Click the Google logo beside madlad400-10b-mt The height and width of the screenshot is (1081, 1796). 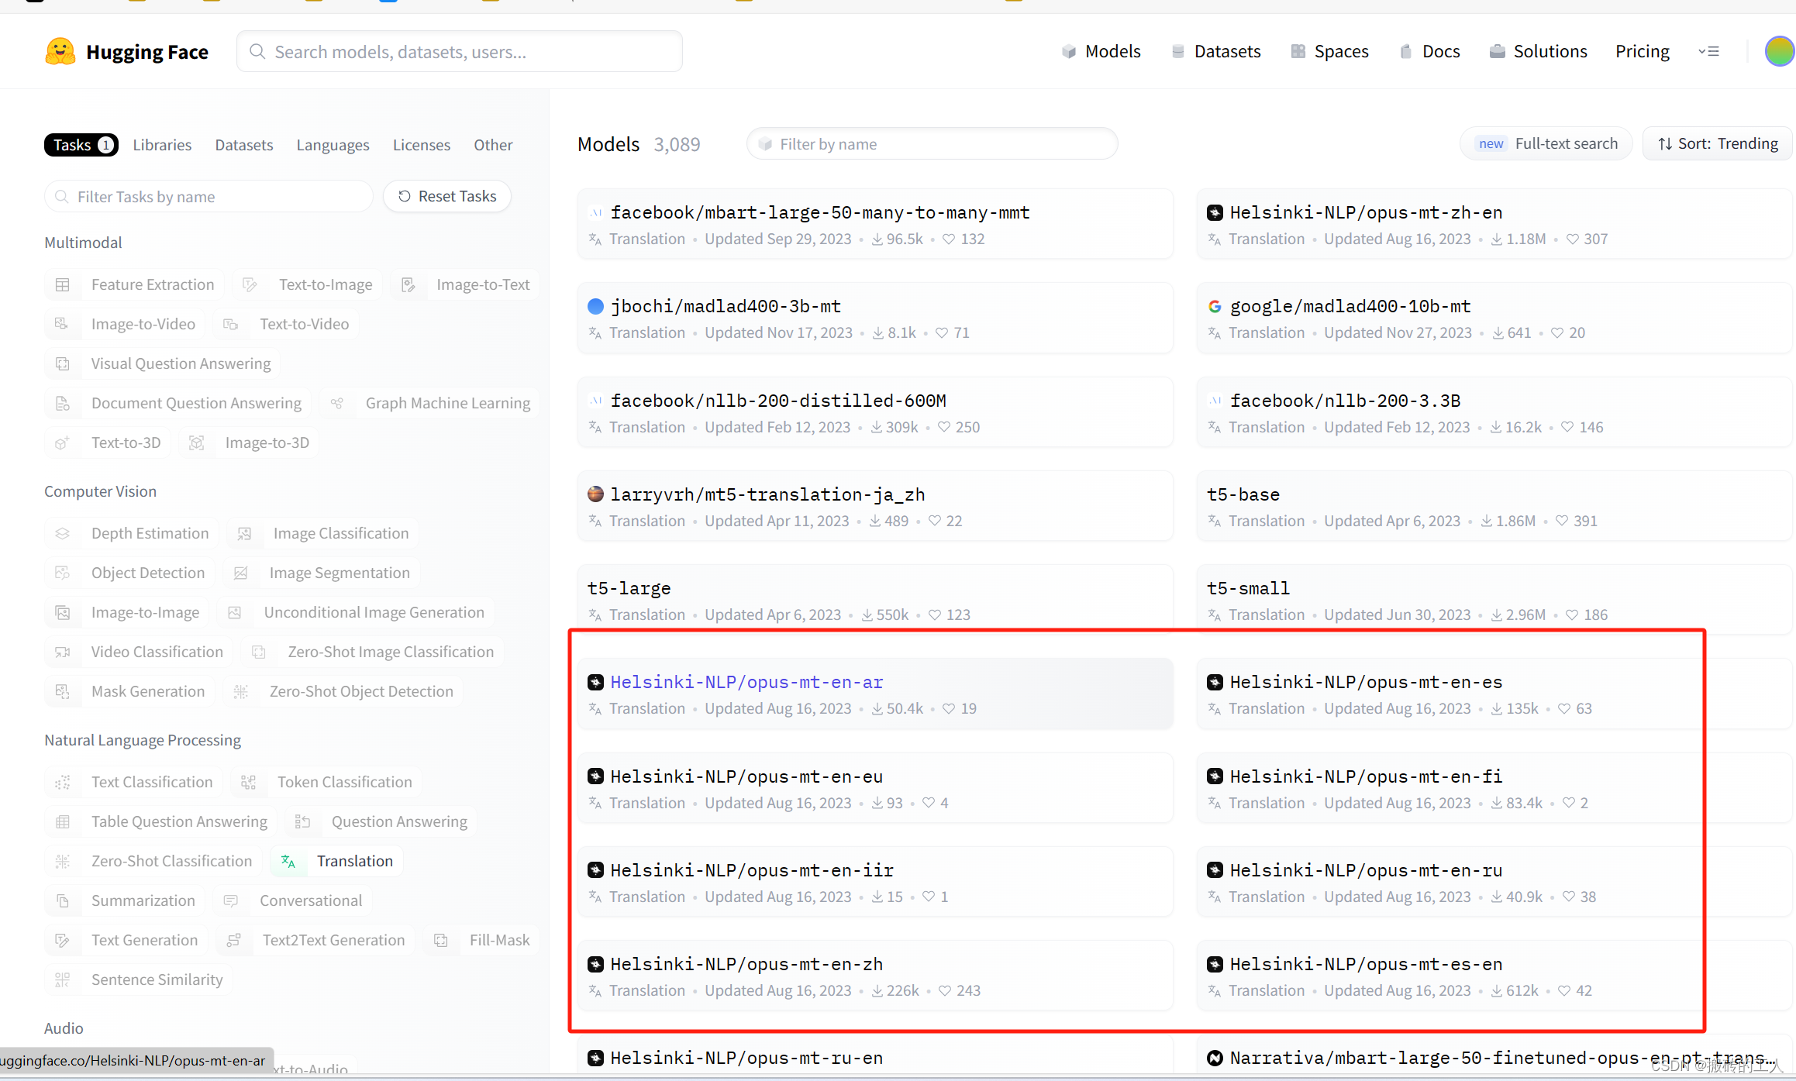tap(1215, 307)
